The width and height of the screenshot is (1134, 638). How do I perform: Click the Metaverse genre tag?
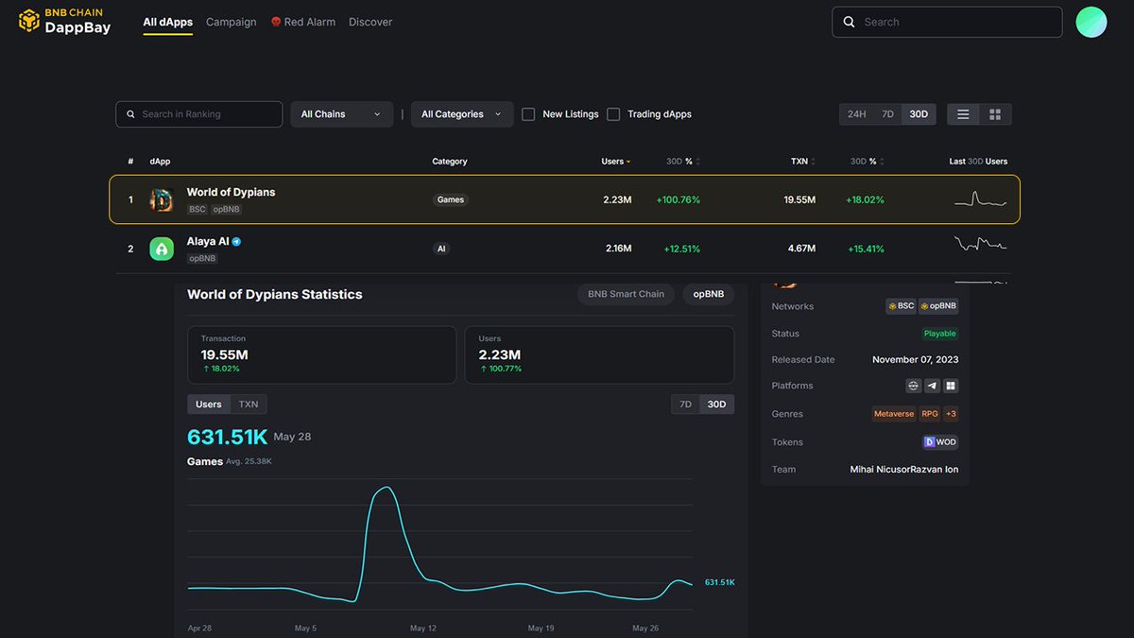[x=894, y=414]
